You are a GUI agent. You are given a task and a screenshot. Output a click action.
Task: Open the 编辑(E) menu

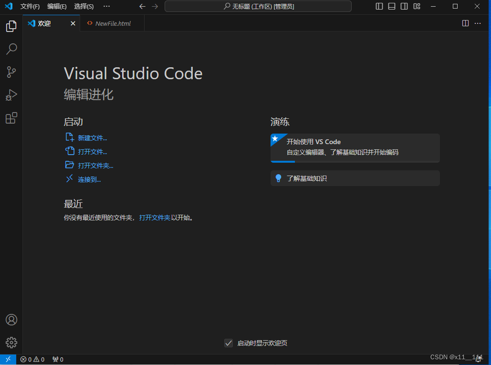click(57, 6)
